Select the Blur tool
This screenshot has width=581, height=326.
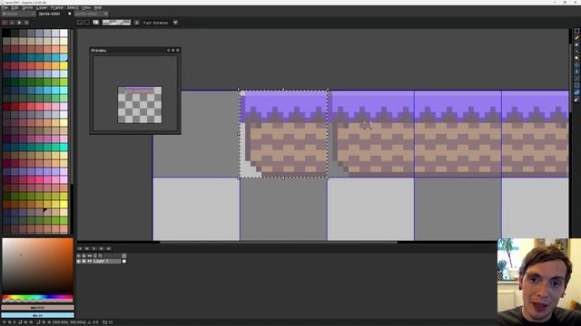[576, 100]
